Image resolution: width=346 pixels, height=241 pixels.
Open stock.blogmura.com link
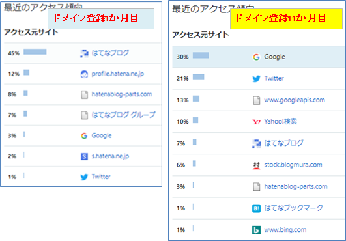point(293,165)
